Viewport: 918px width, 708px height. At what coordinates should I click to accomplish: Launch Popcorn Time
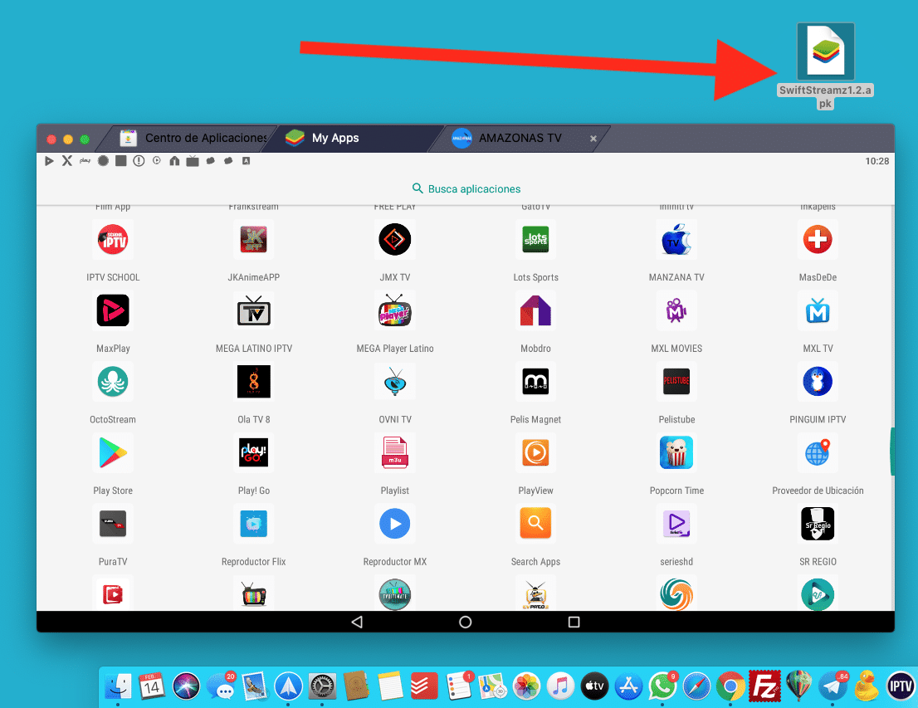pyautogui.click(x=676, y=452)
